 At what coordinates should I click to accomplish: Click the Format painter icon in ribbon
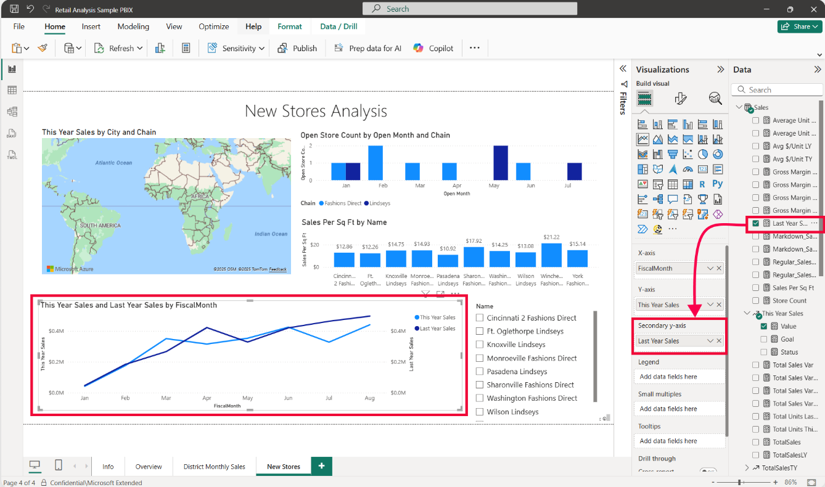[43, 48]
